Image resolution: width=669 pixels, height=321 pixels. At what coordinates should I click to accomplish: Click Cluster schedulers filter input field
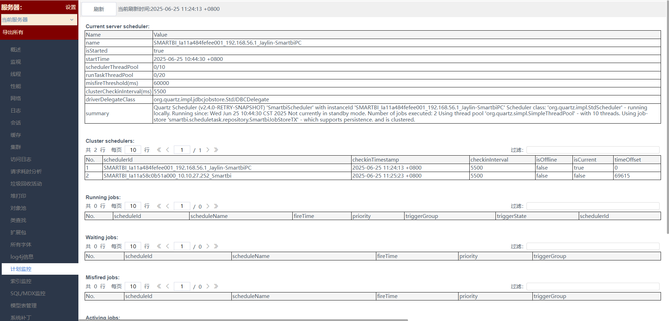click(x=593, y=150)
